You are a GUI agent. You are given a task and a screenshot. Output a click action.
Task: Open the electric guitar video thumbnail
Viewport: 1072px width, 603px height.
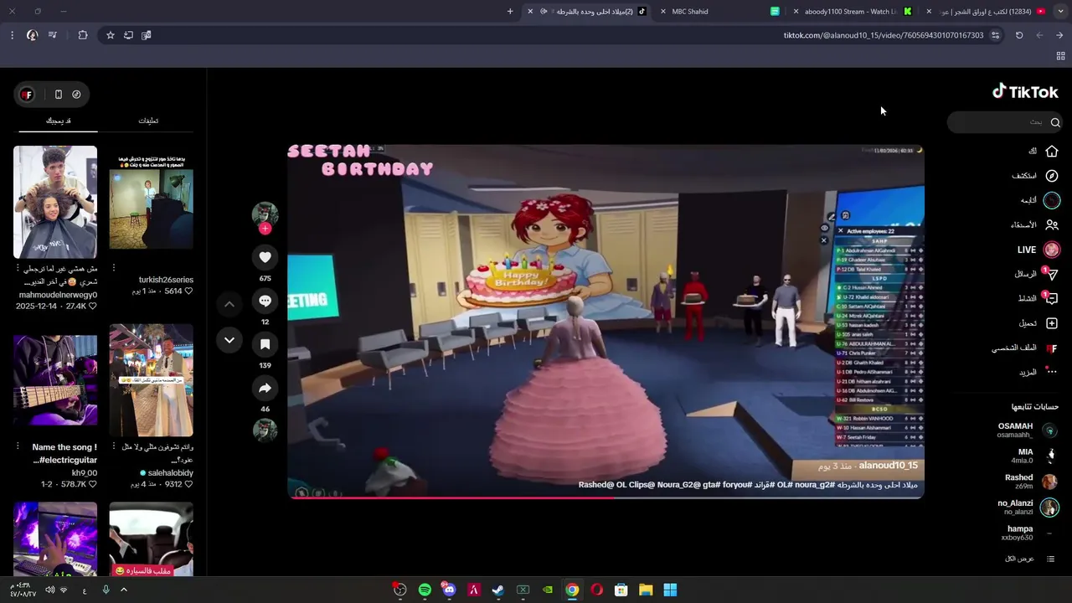coord(55,381)
